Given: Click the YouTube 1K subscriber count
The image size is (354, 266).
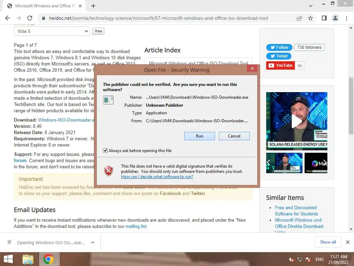Looking at the screenshot, I should pos(300,65).
